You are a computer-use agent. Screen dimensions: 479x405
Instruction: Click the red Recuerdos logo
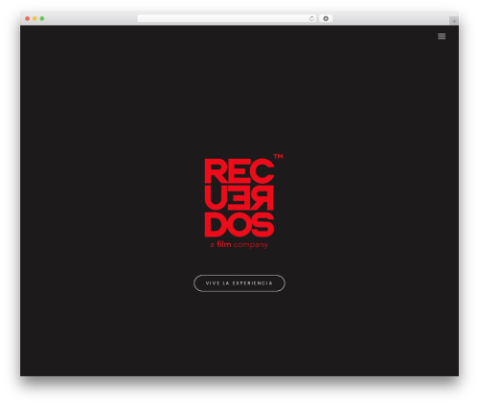(243, 200)
